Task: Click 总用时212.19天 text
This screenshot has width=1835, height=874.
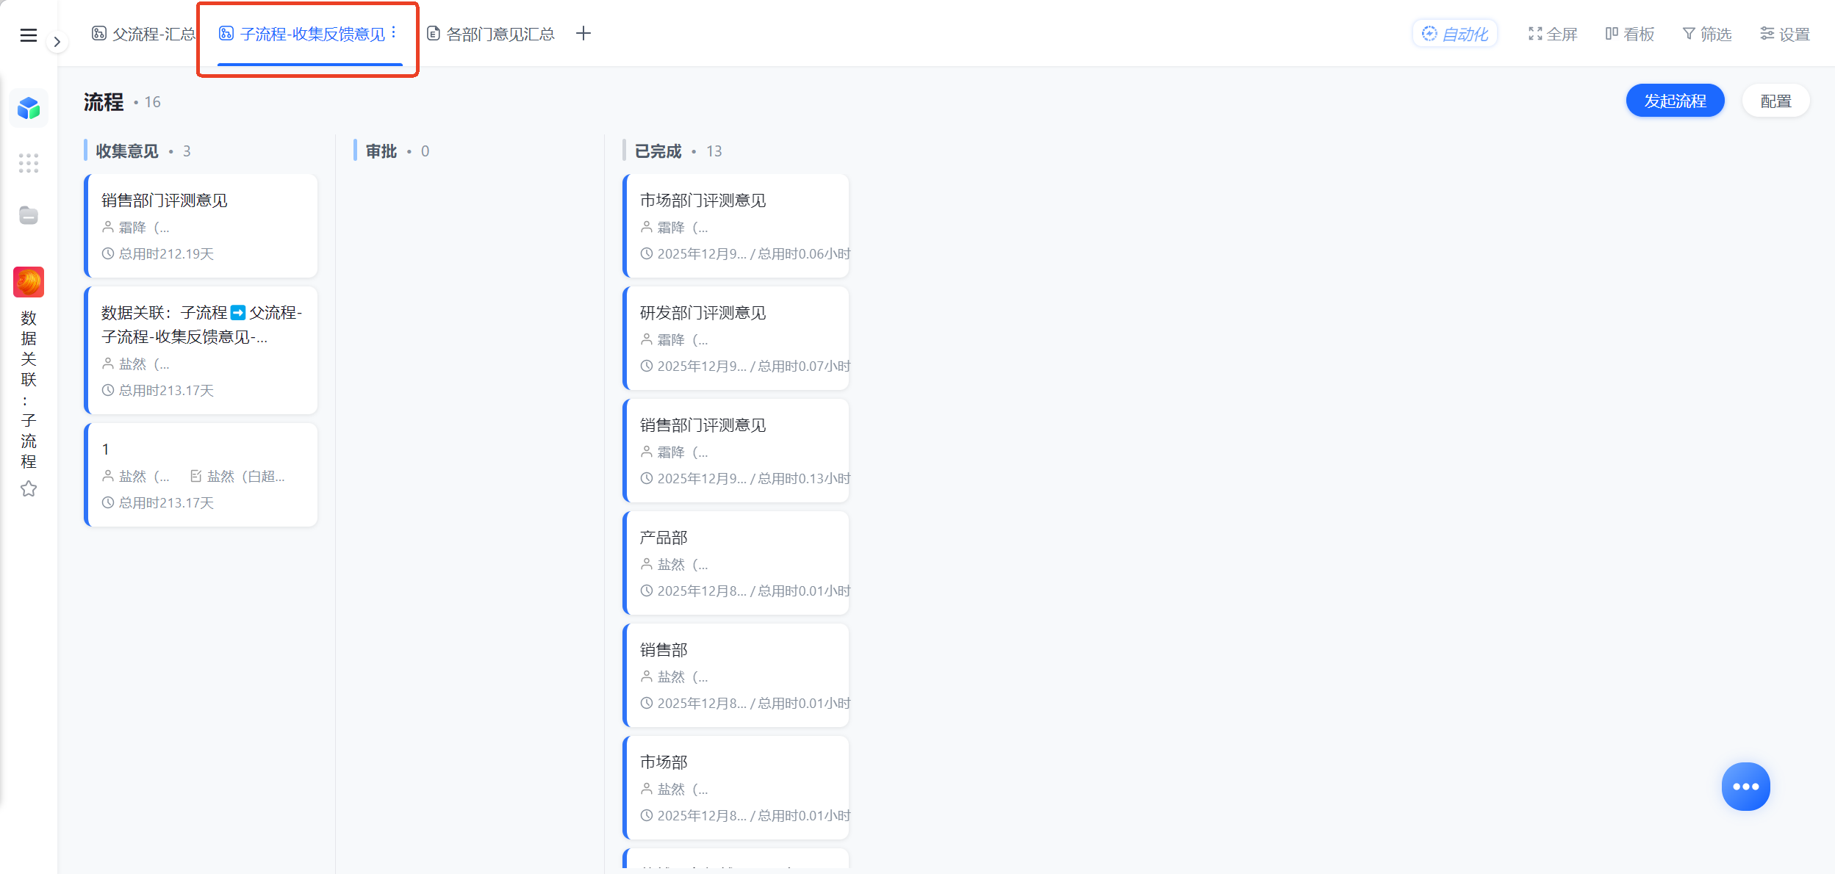Action: pyautogui.click(x=166, y=253)
